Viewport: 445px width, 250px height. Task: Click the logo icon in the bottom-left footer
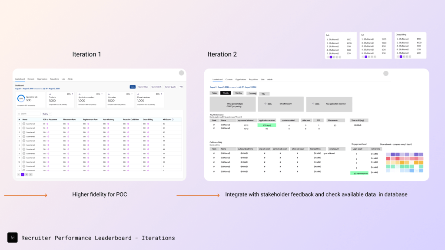(13, 238)
